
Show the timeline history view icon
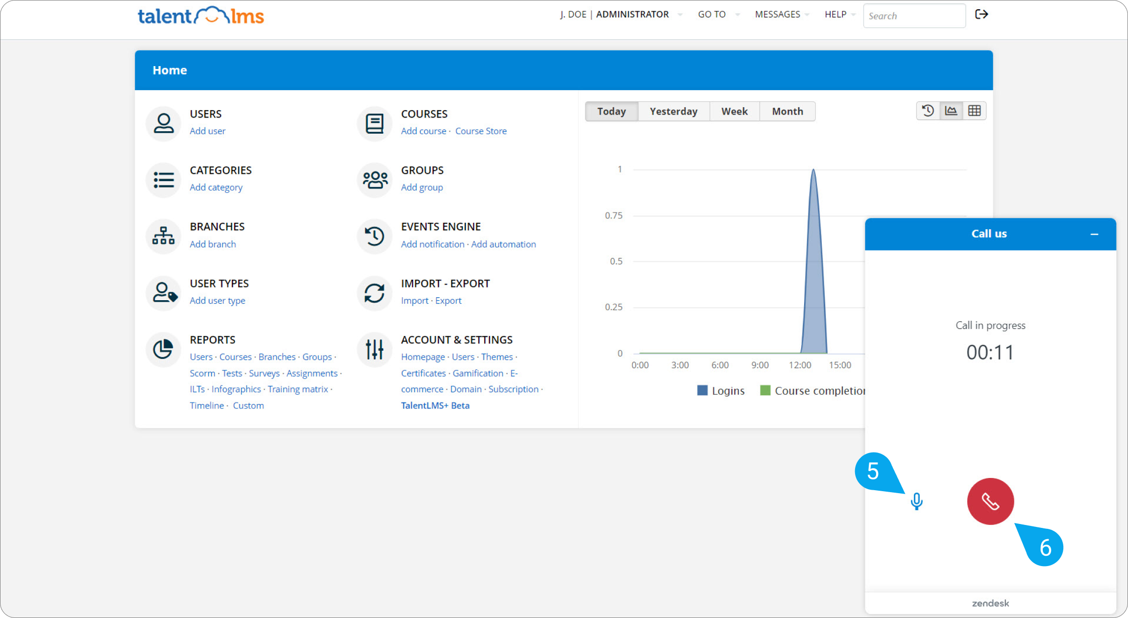[x=928, y=111]
